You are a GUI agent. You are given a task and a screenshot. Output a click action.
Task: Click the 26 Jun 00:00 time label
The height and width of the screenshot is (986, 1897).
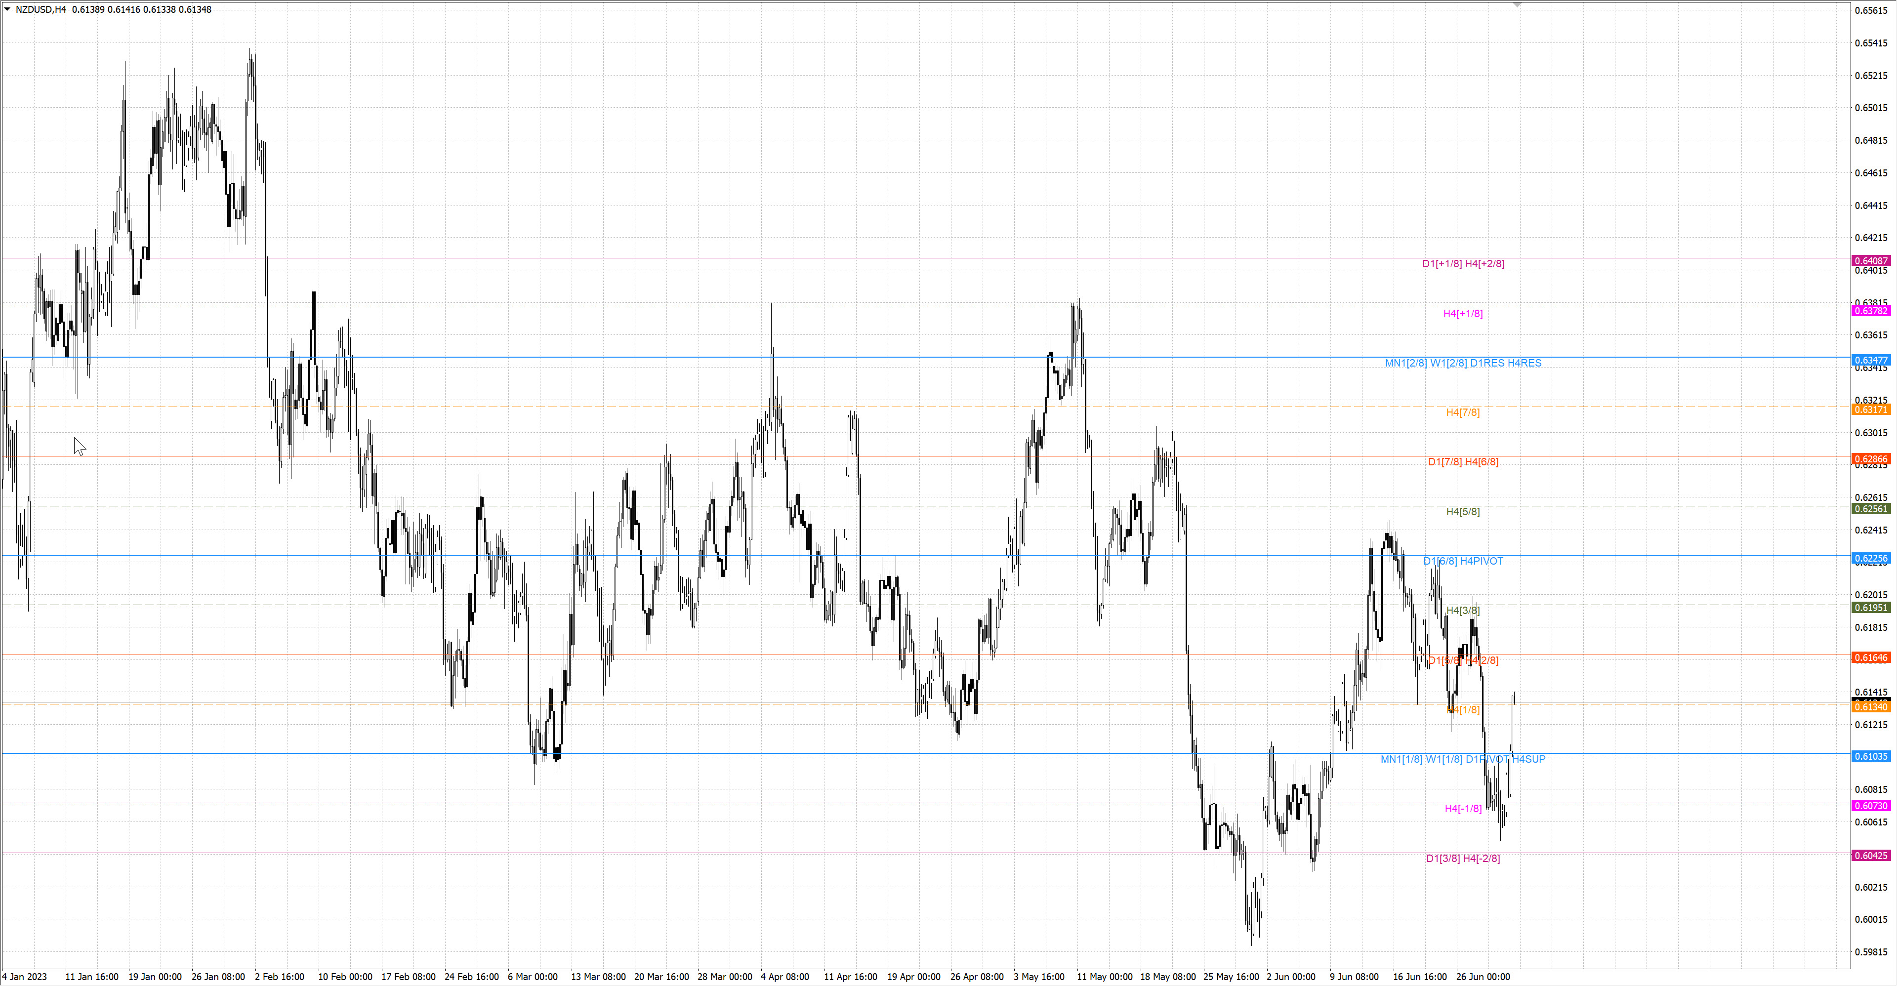(x=1483, y=977)
